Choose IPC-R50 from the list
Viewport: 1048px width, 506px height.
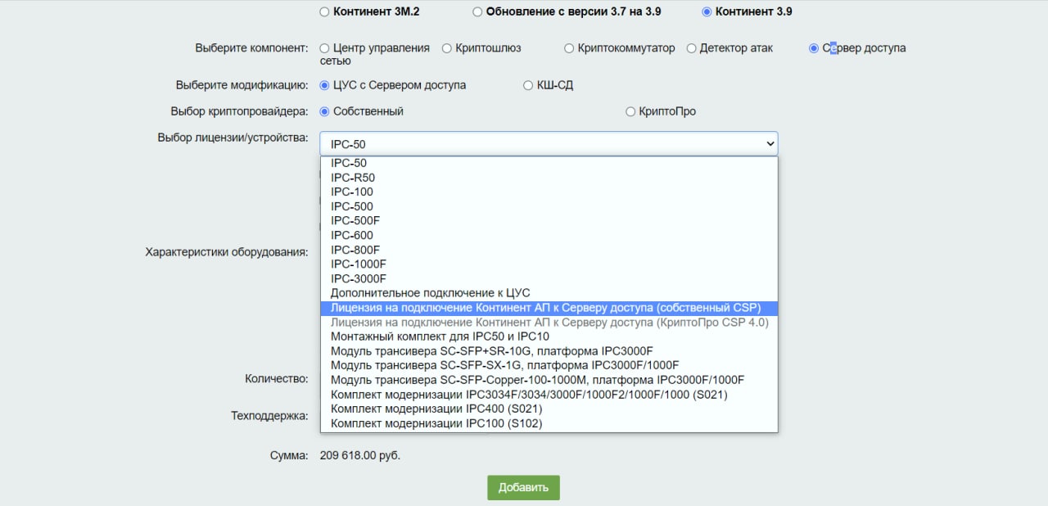pos(549,178)
